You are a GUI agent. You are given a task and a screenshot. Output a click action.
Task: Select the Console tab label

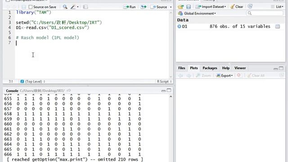[12, 91]
